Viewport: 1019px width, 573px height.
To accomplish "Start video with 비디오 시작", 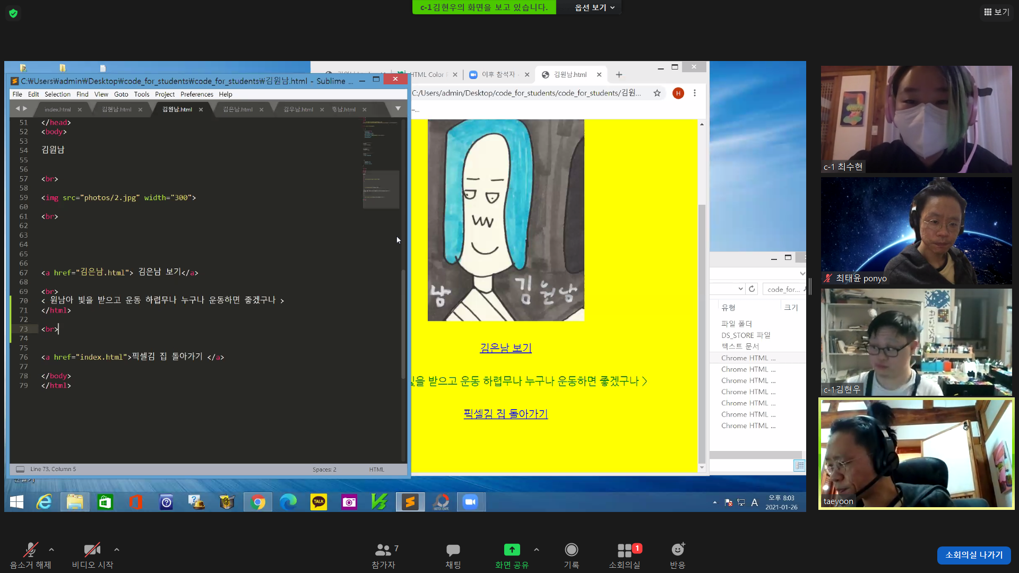I will 92,555.
